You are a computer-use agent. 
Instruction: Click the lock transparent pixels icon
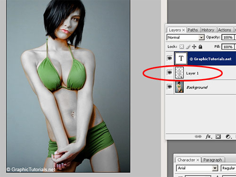pos(182,47)
